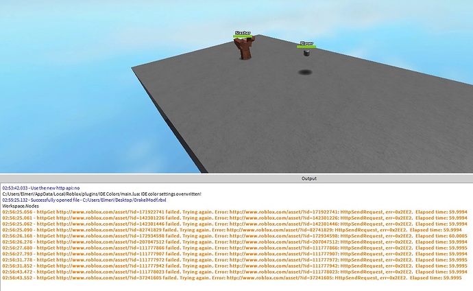Click the Player name label

pos(306,43)
